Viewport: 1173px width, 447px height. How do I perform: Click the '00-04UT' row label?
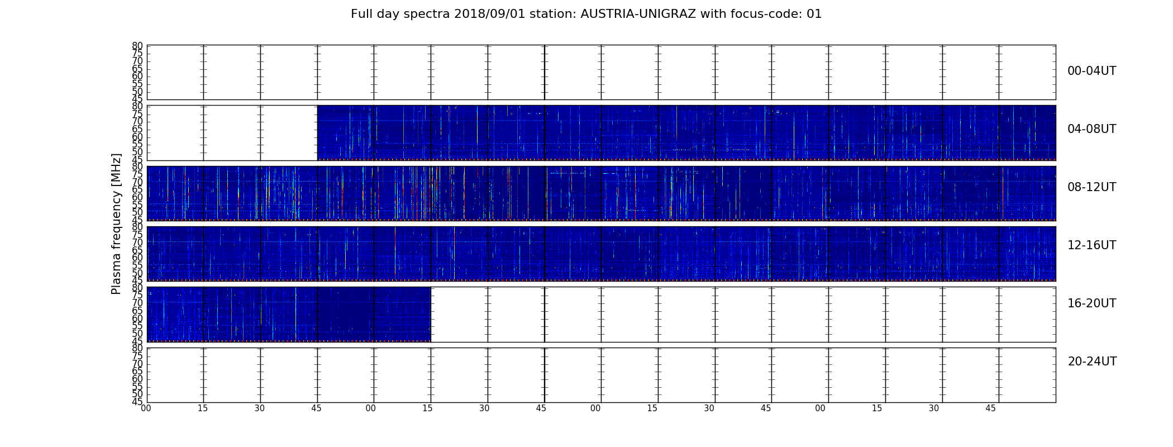1091,71
